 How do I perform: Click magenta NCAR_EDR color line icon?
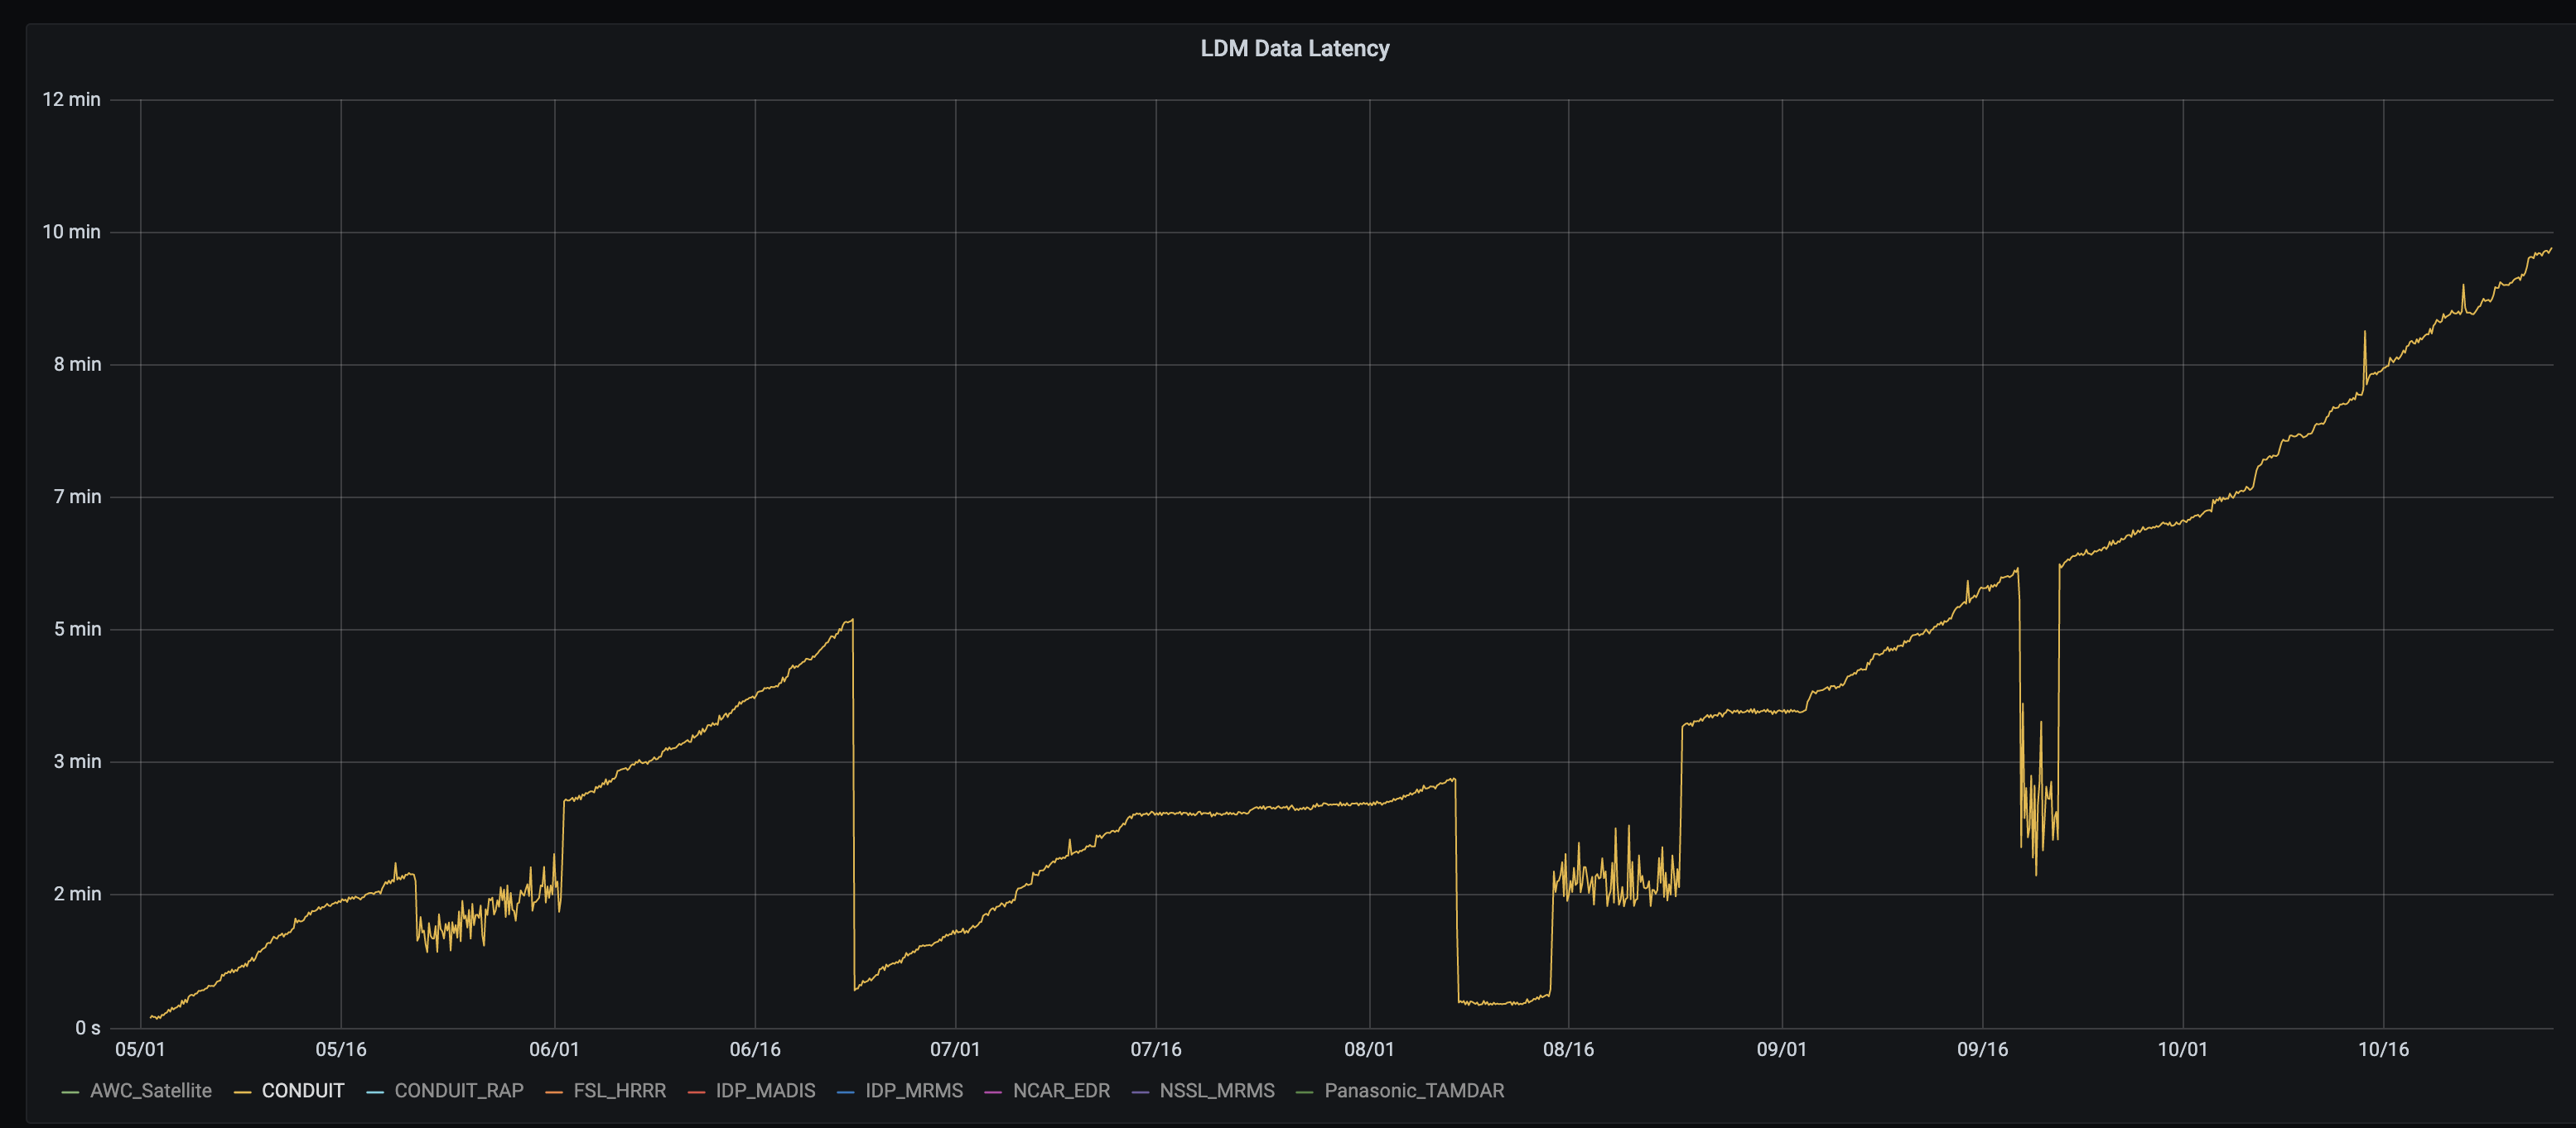click(993, 1092)
